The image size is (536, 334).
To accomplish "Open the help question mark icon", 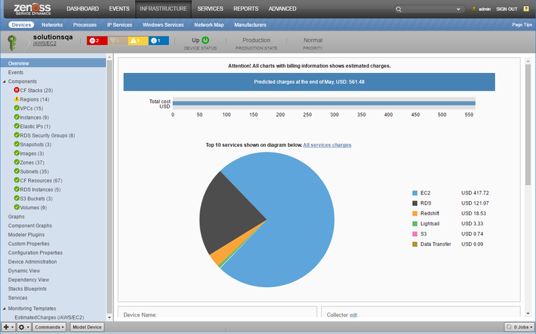I will point(526,9).
